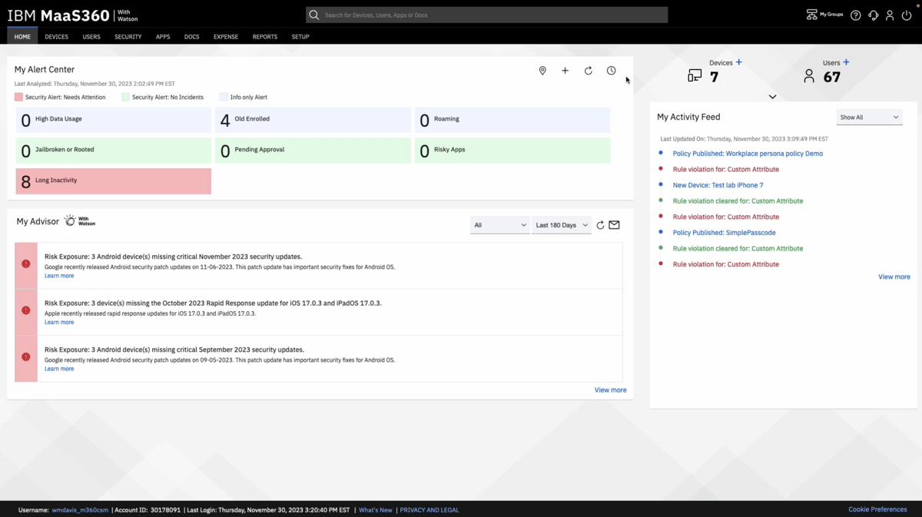Log out using the power icon

(x=907, y=15)
